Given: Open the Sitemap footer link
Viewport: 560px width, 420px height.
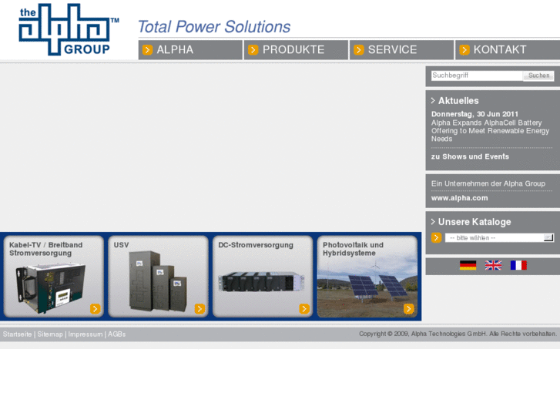Looking at the screenshot, I should pos(50,334).
